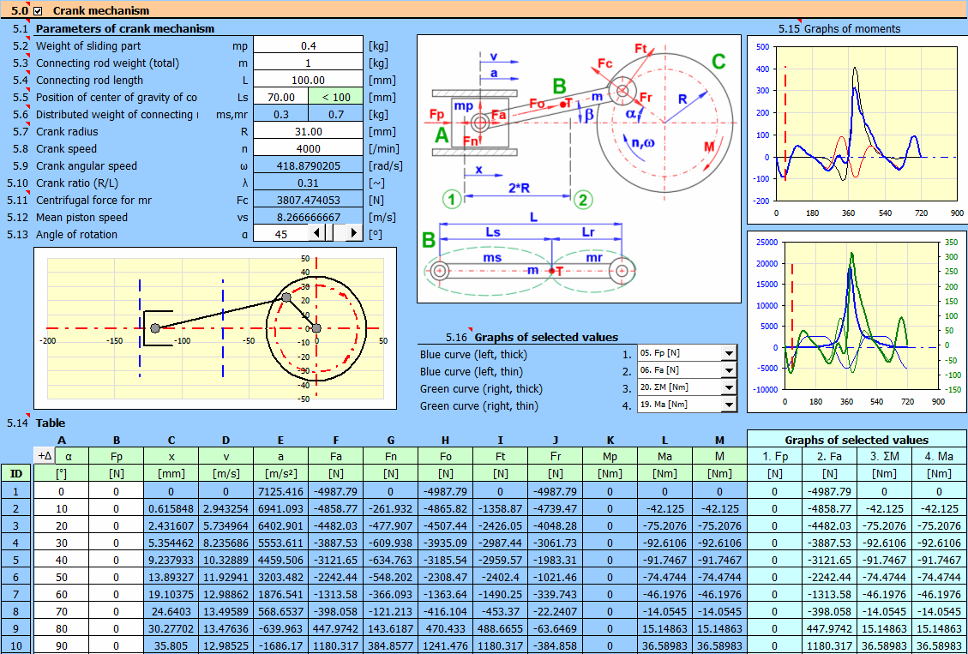The height and width of the screenshot is (654, 968).
Task: Select the connecting rod weight input 1
Action: [x=308, y=63]
